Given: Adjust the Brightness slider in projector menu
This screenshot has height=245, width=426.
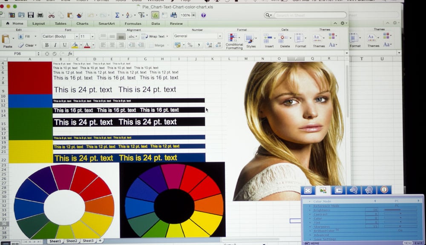Looking at the screenshot, I should click(x=400, y=210).
